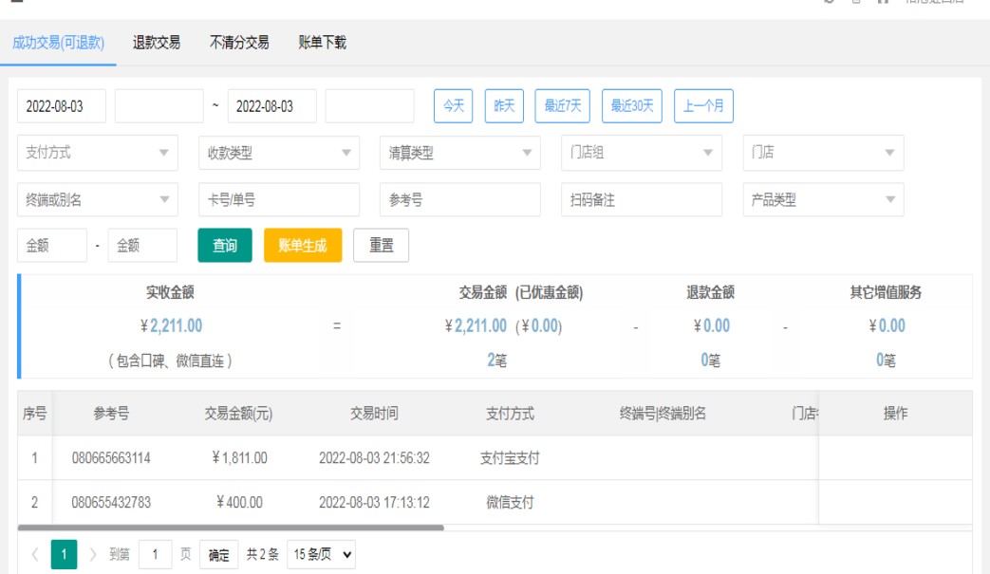Filter by 最近7天
Viewport: 990px width, 574px height.
[x=562, y=106]
